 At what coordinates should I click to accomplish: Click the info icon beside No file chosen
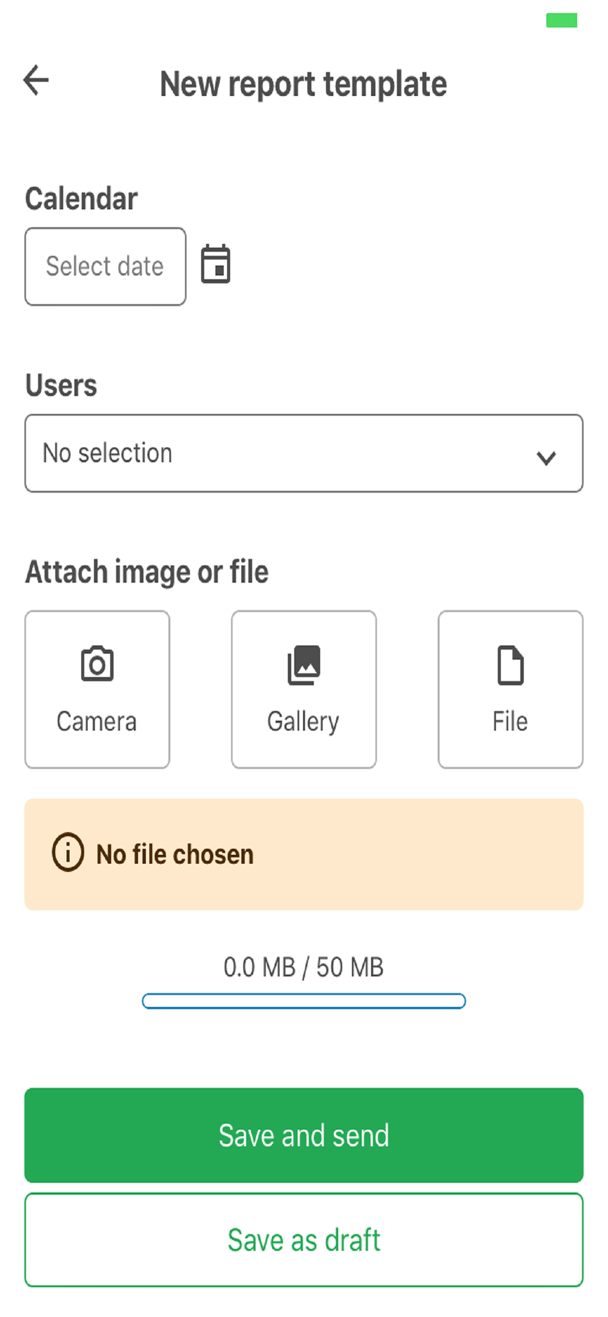[68, 852]
